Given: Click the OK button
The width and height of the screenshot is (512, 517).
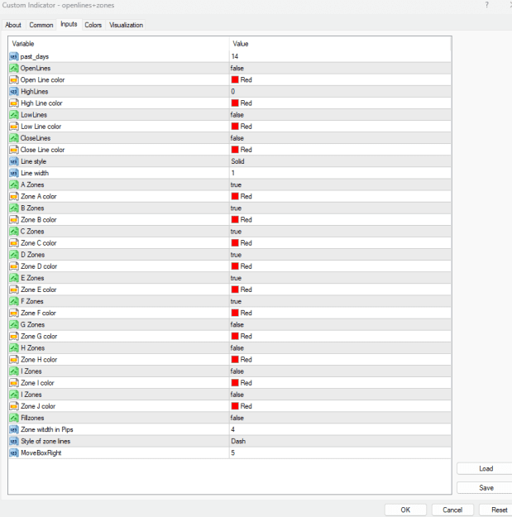Looking at the screenshot, I should click(x=405, y=510).
